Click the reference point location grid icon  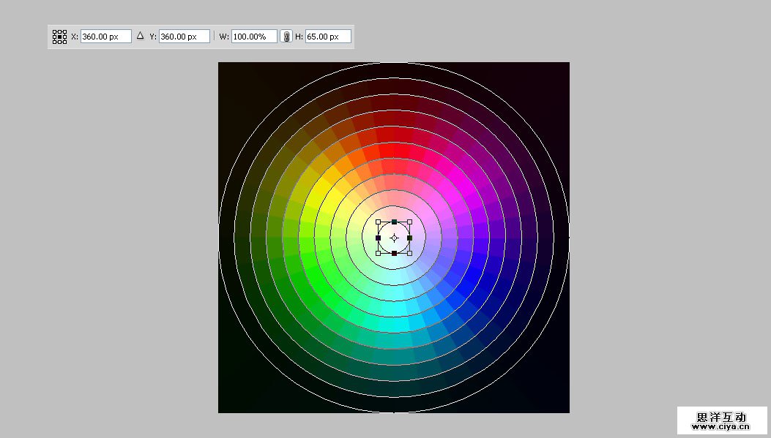pos(60,37)
